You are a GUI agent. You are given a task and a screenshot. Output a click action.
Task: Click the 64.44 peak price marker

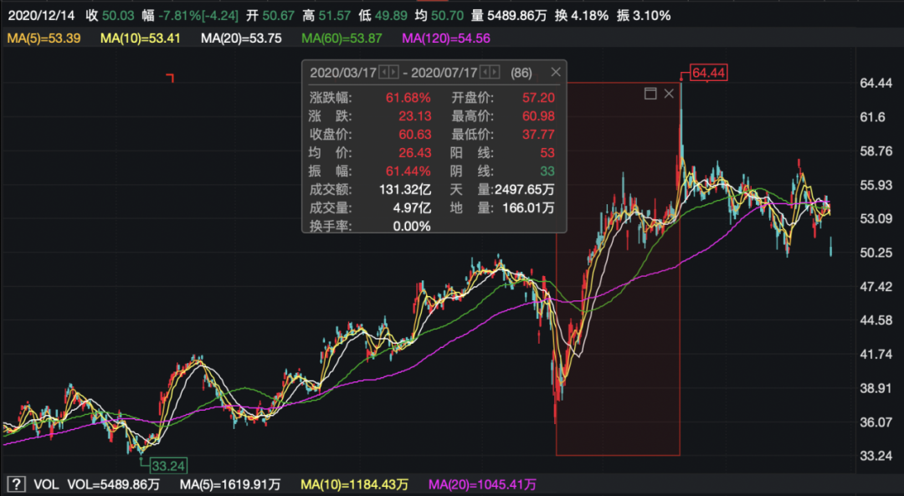[x=707, y=72]
